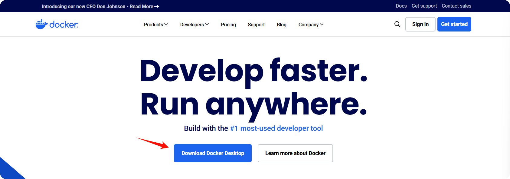
Task: Go to the Pricing page
Action: [x=228, y=25]
